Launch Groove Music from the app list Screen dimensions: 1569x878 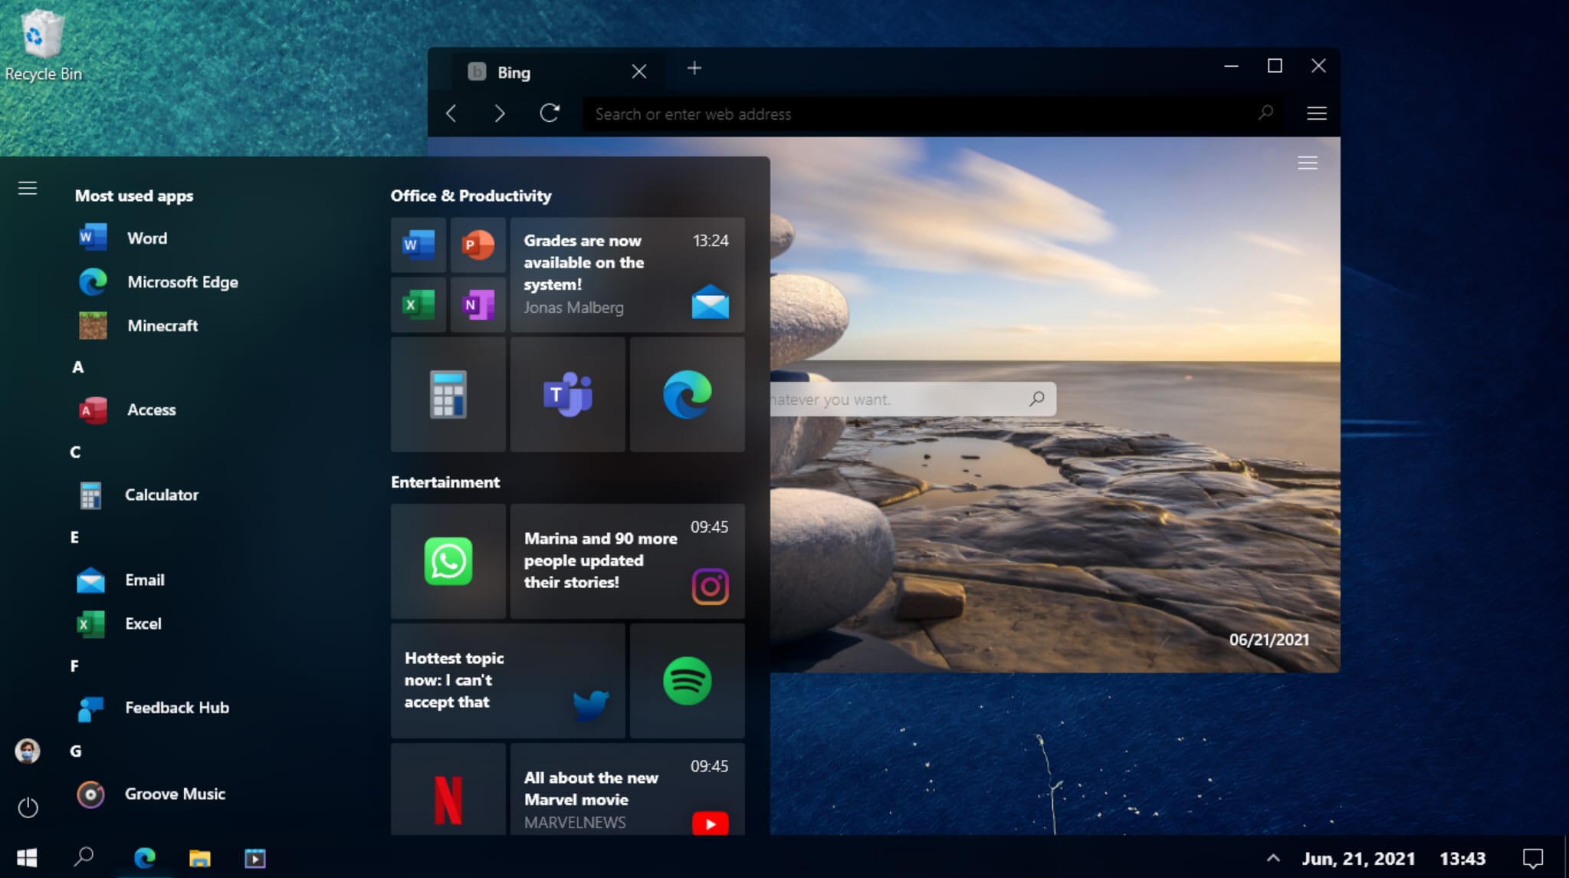(174, 794)
